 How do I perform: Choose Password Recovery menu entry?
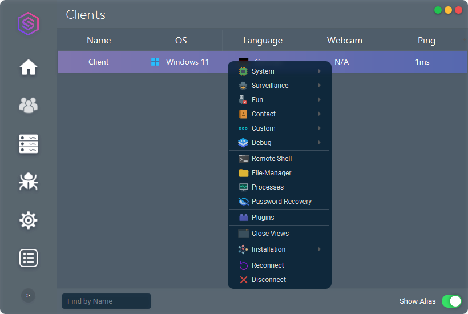point(279,202)
